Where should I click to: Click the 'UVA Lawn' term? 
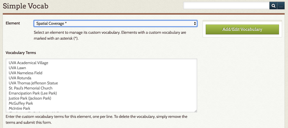point(17,68)
